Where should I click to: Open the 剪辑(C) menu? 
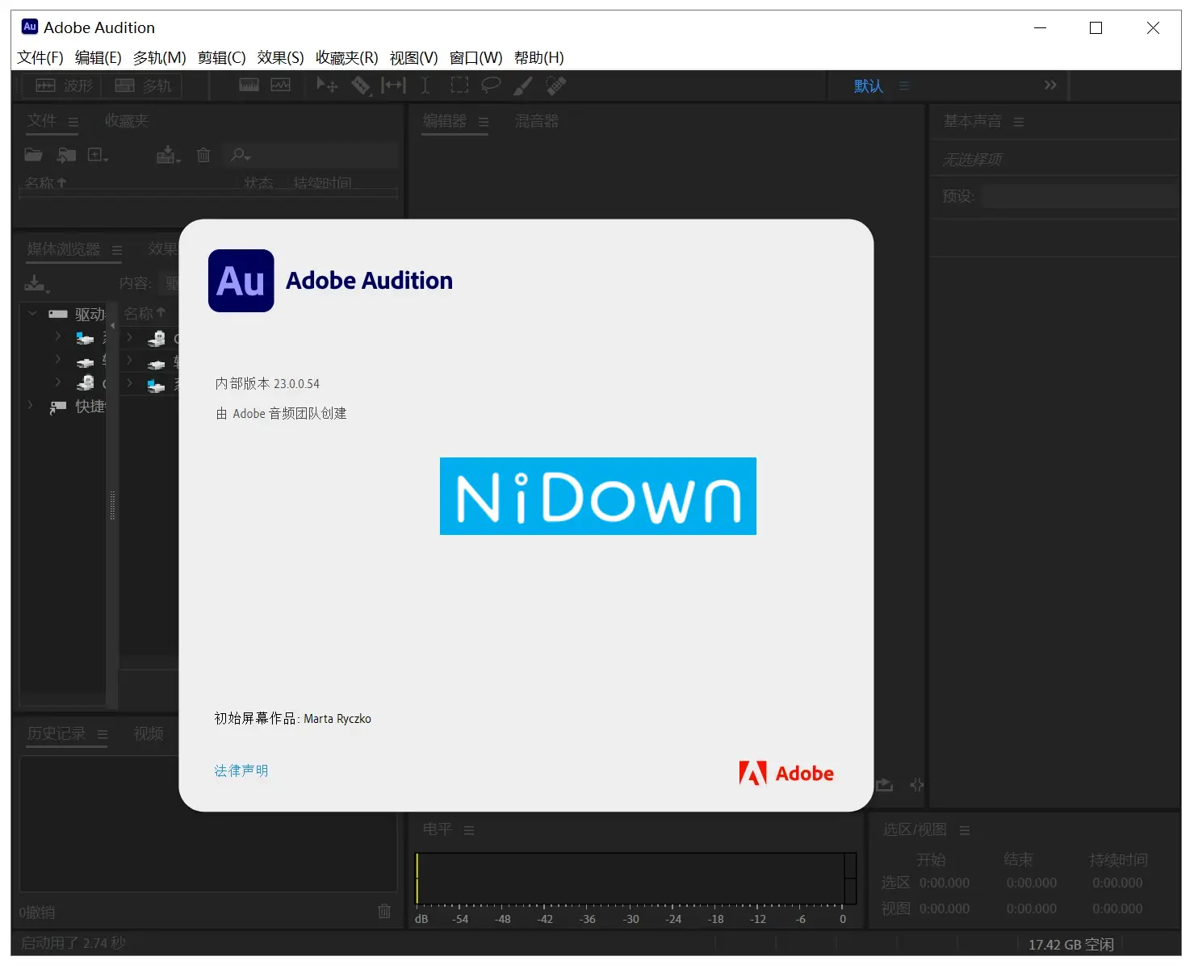tap(221, 57)
